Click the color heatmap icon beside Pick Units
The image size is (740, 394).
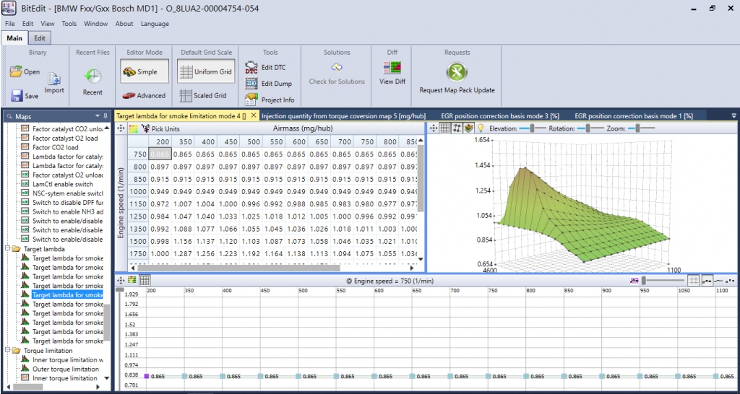click(134, 128)
